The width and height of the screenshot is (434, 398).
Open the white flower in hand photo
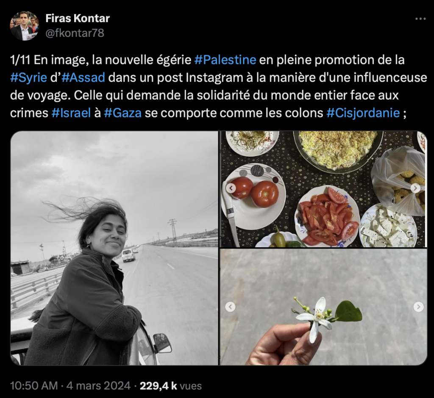click(x=323, y=307)
